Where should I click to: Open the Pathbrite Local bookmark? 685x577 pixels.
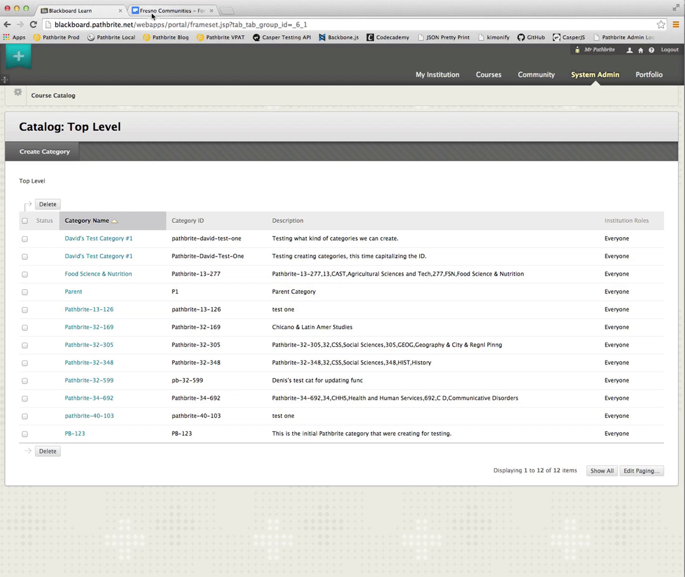(111, 37)
